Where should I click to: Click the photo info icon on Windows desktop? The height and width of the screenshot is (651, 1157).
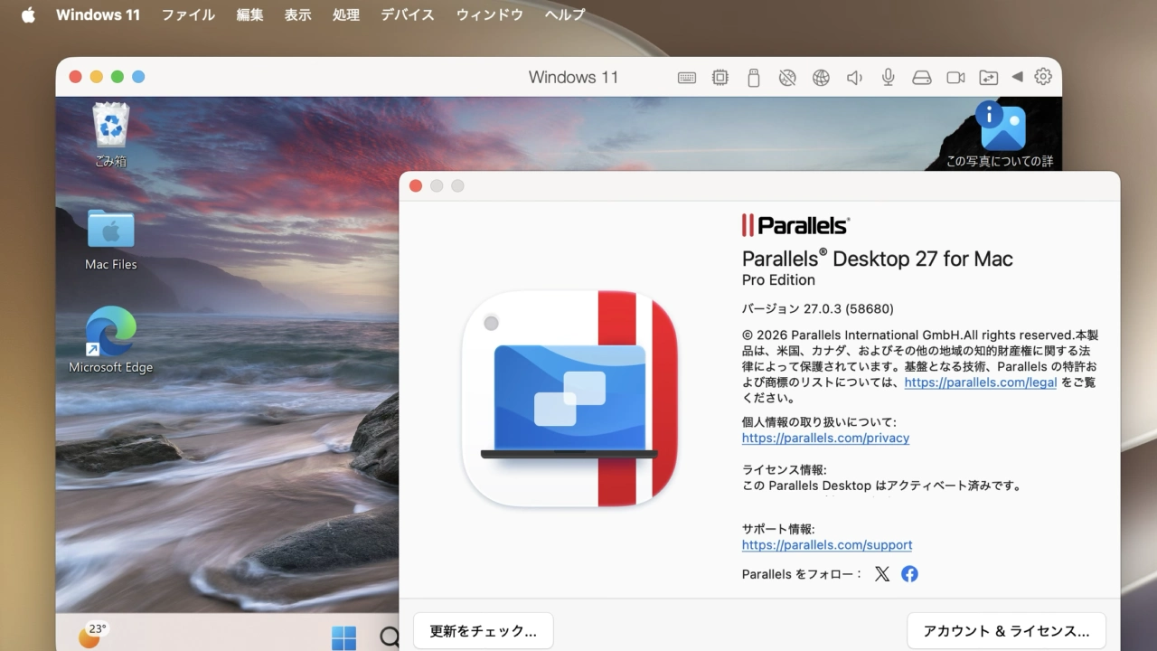(1000, 135)
